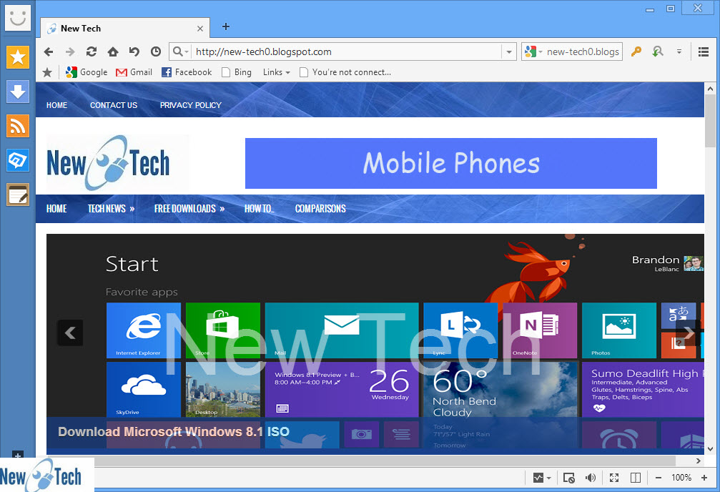Click the smiley avatar account icon

tap(17, 17)
